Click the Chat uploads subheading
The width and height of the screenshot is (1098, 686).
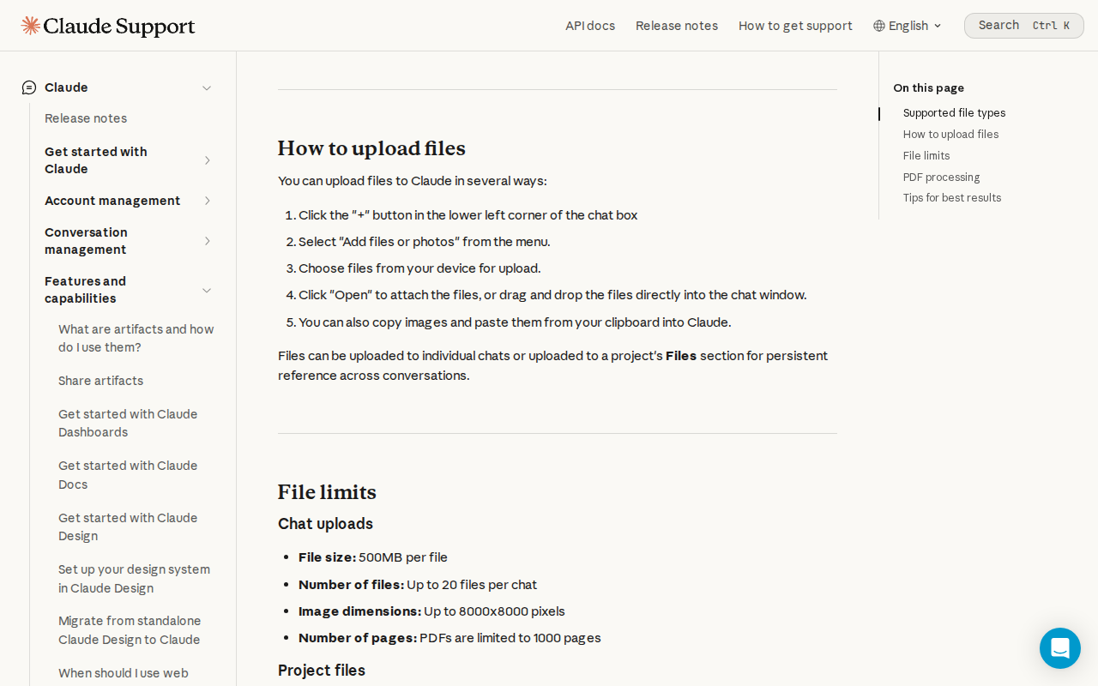pos(325,524)
